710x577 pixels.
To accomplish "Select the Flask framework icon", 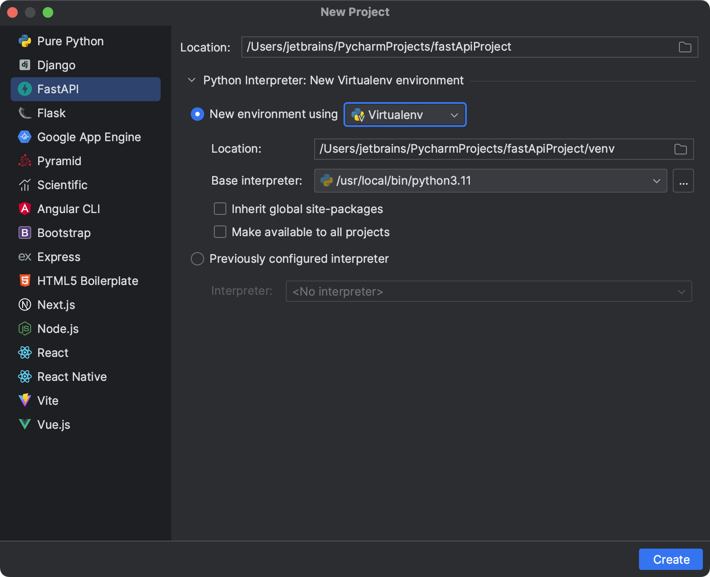I will coord(25,113).
